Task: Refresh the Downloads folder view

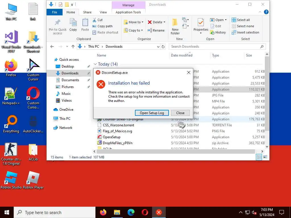Action: (x=163, y=47)
